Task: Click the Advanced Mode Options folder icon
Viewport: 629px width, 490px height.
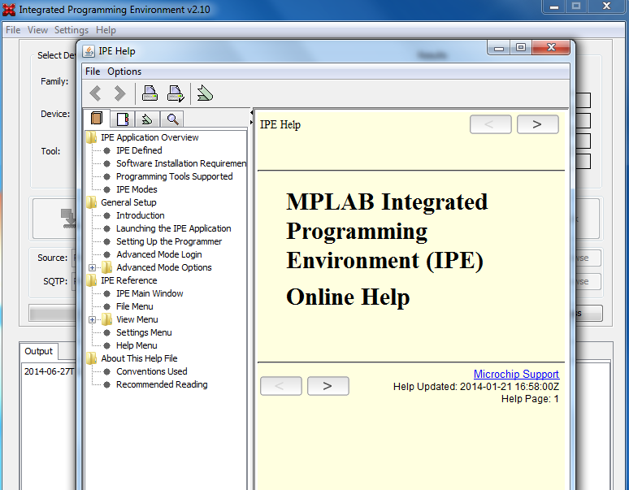Action: tap(106, 267)
